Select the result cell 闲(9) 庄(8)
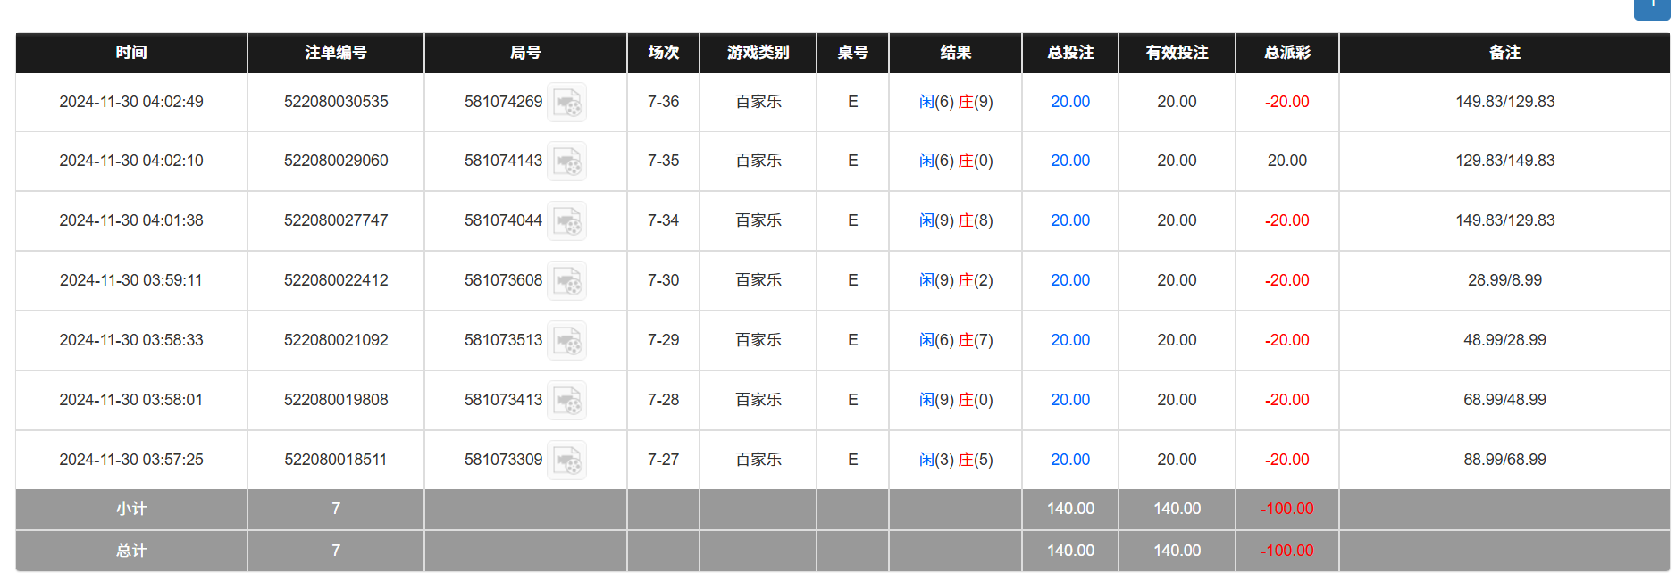Image resolution: width=1676 pixels, height=573 pixels. point(955,220)
